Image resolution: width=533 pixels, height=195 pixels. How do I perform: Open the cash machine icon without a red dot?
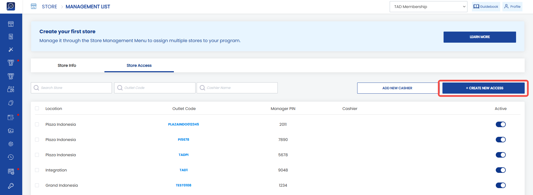click(11, 76)
